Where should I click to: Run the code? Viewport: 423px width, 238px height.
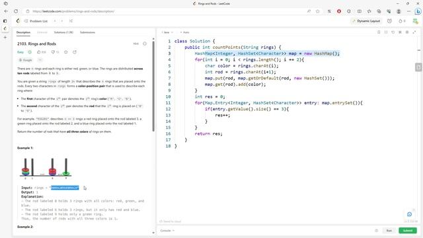[389, 231]
